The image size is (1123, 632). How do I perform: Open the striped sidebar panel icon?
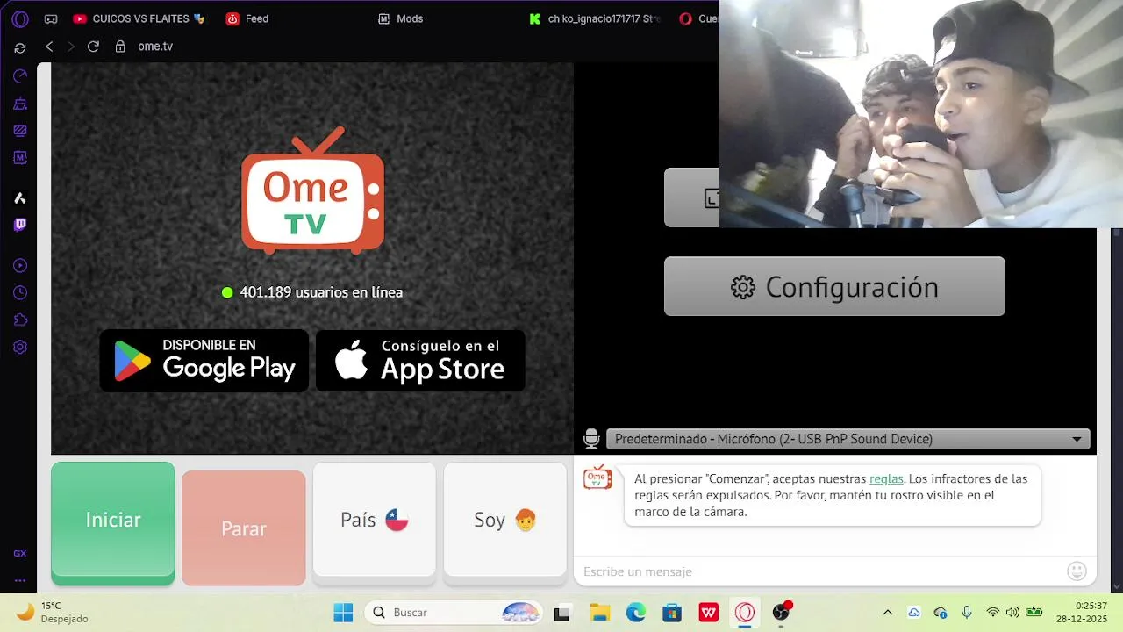click(x=20, y=131)
